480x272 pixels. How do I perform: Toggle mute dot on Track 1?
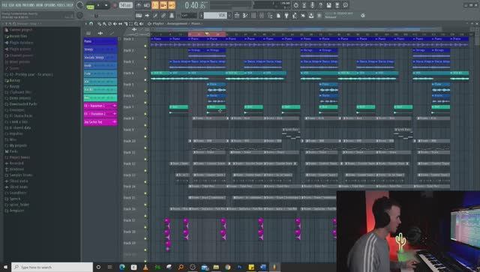pos(145,46)
